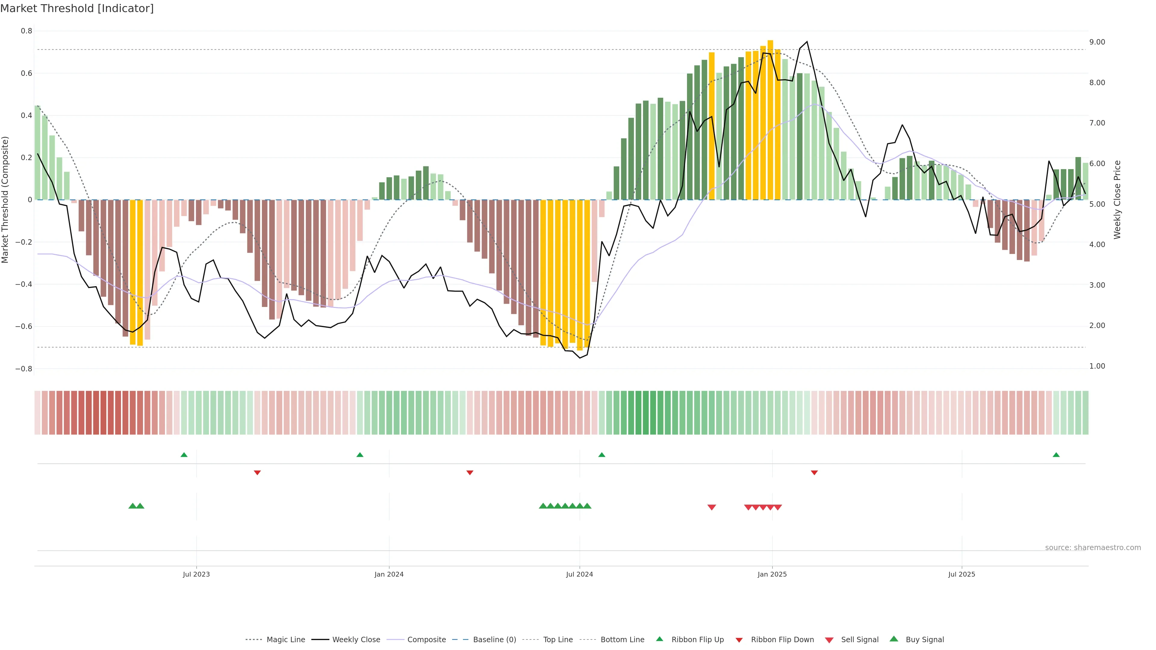Click the Buy Signal legend triangle icon
Image resolution: width=1156 pixels, height=650 pixels.
click(x=894, y=639)
